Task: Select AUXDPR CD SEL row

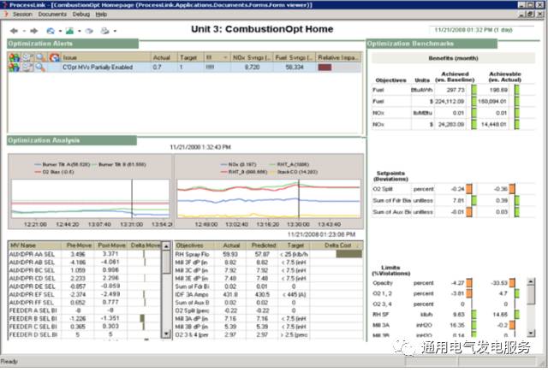Action: click(x=85, y=278)
